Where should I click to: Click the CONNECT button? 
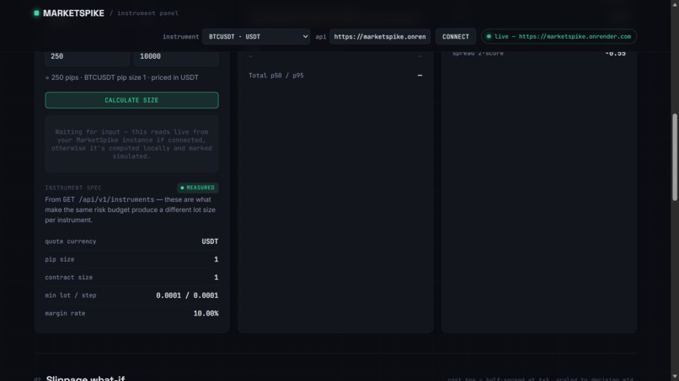click(456, 37)
